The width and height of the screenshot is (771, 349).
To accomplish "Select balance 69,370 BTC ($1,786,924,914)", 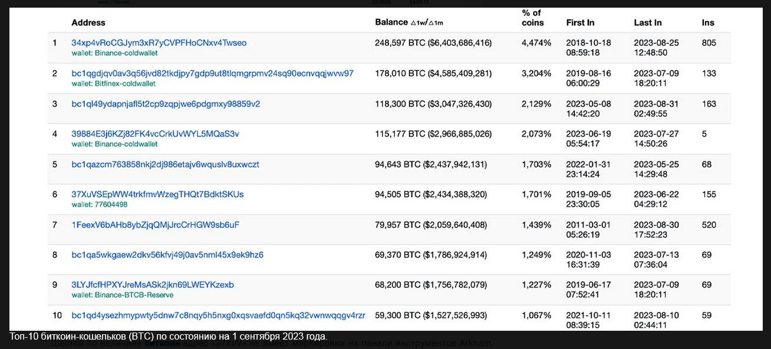I will [x=431, y=255].
